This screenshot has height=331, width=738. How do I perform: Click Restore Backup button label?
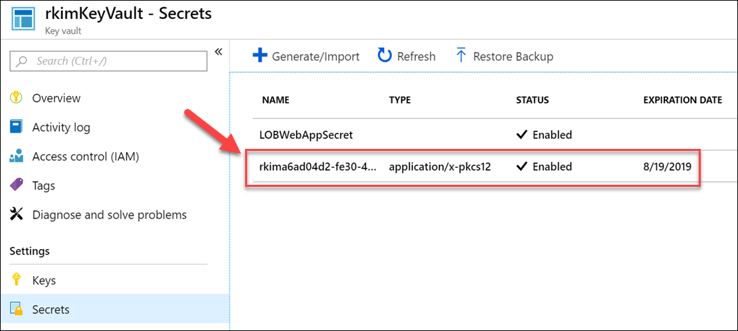pyautogui.click(x=513, y=56)
